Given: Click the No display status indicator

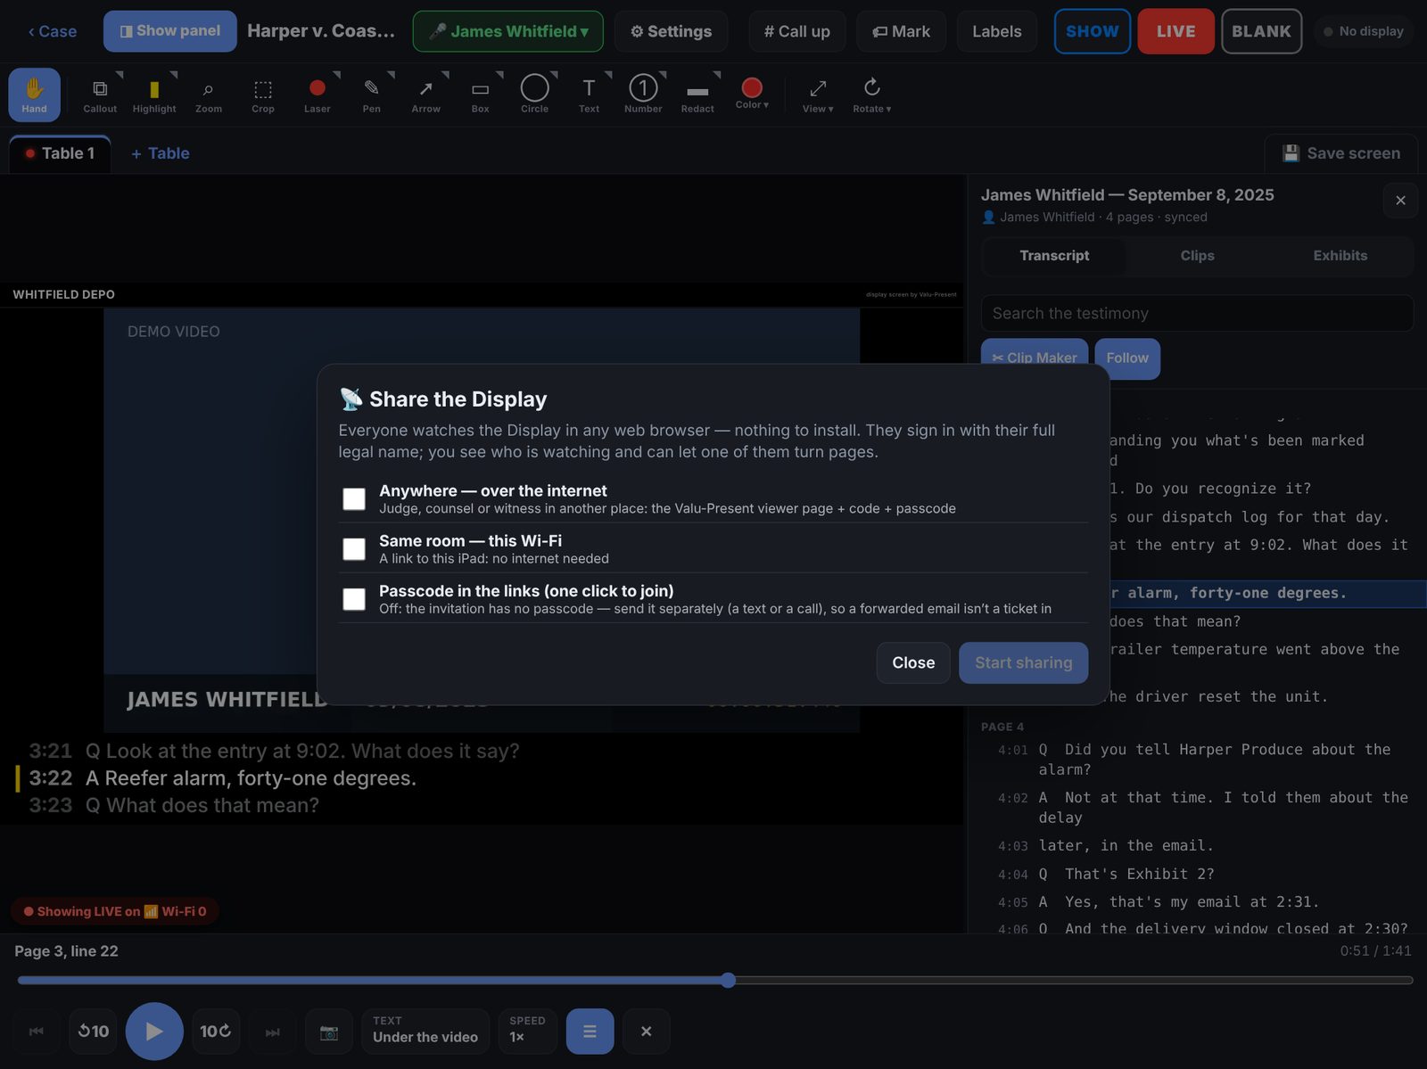Looking at the screenshot, I should click(1364, 31).
